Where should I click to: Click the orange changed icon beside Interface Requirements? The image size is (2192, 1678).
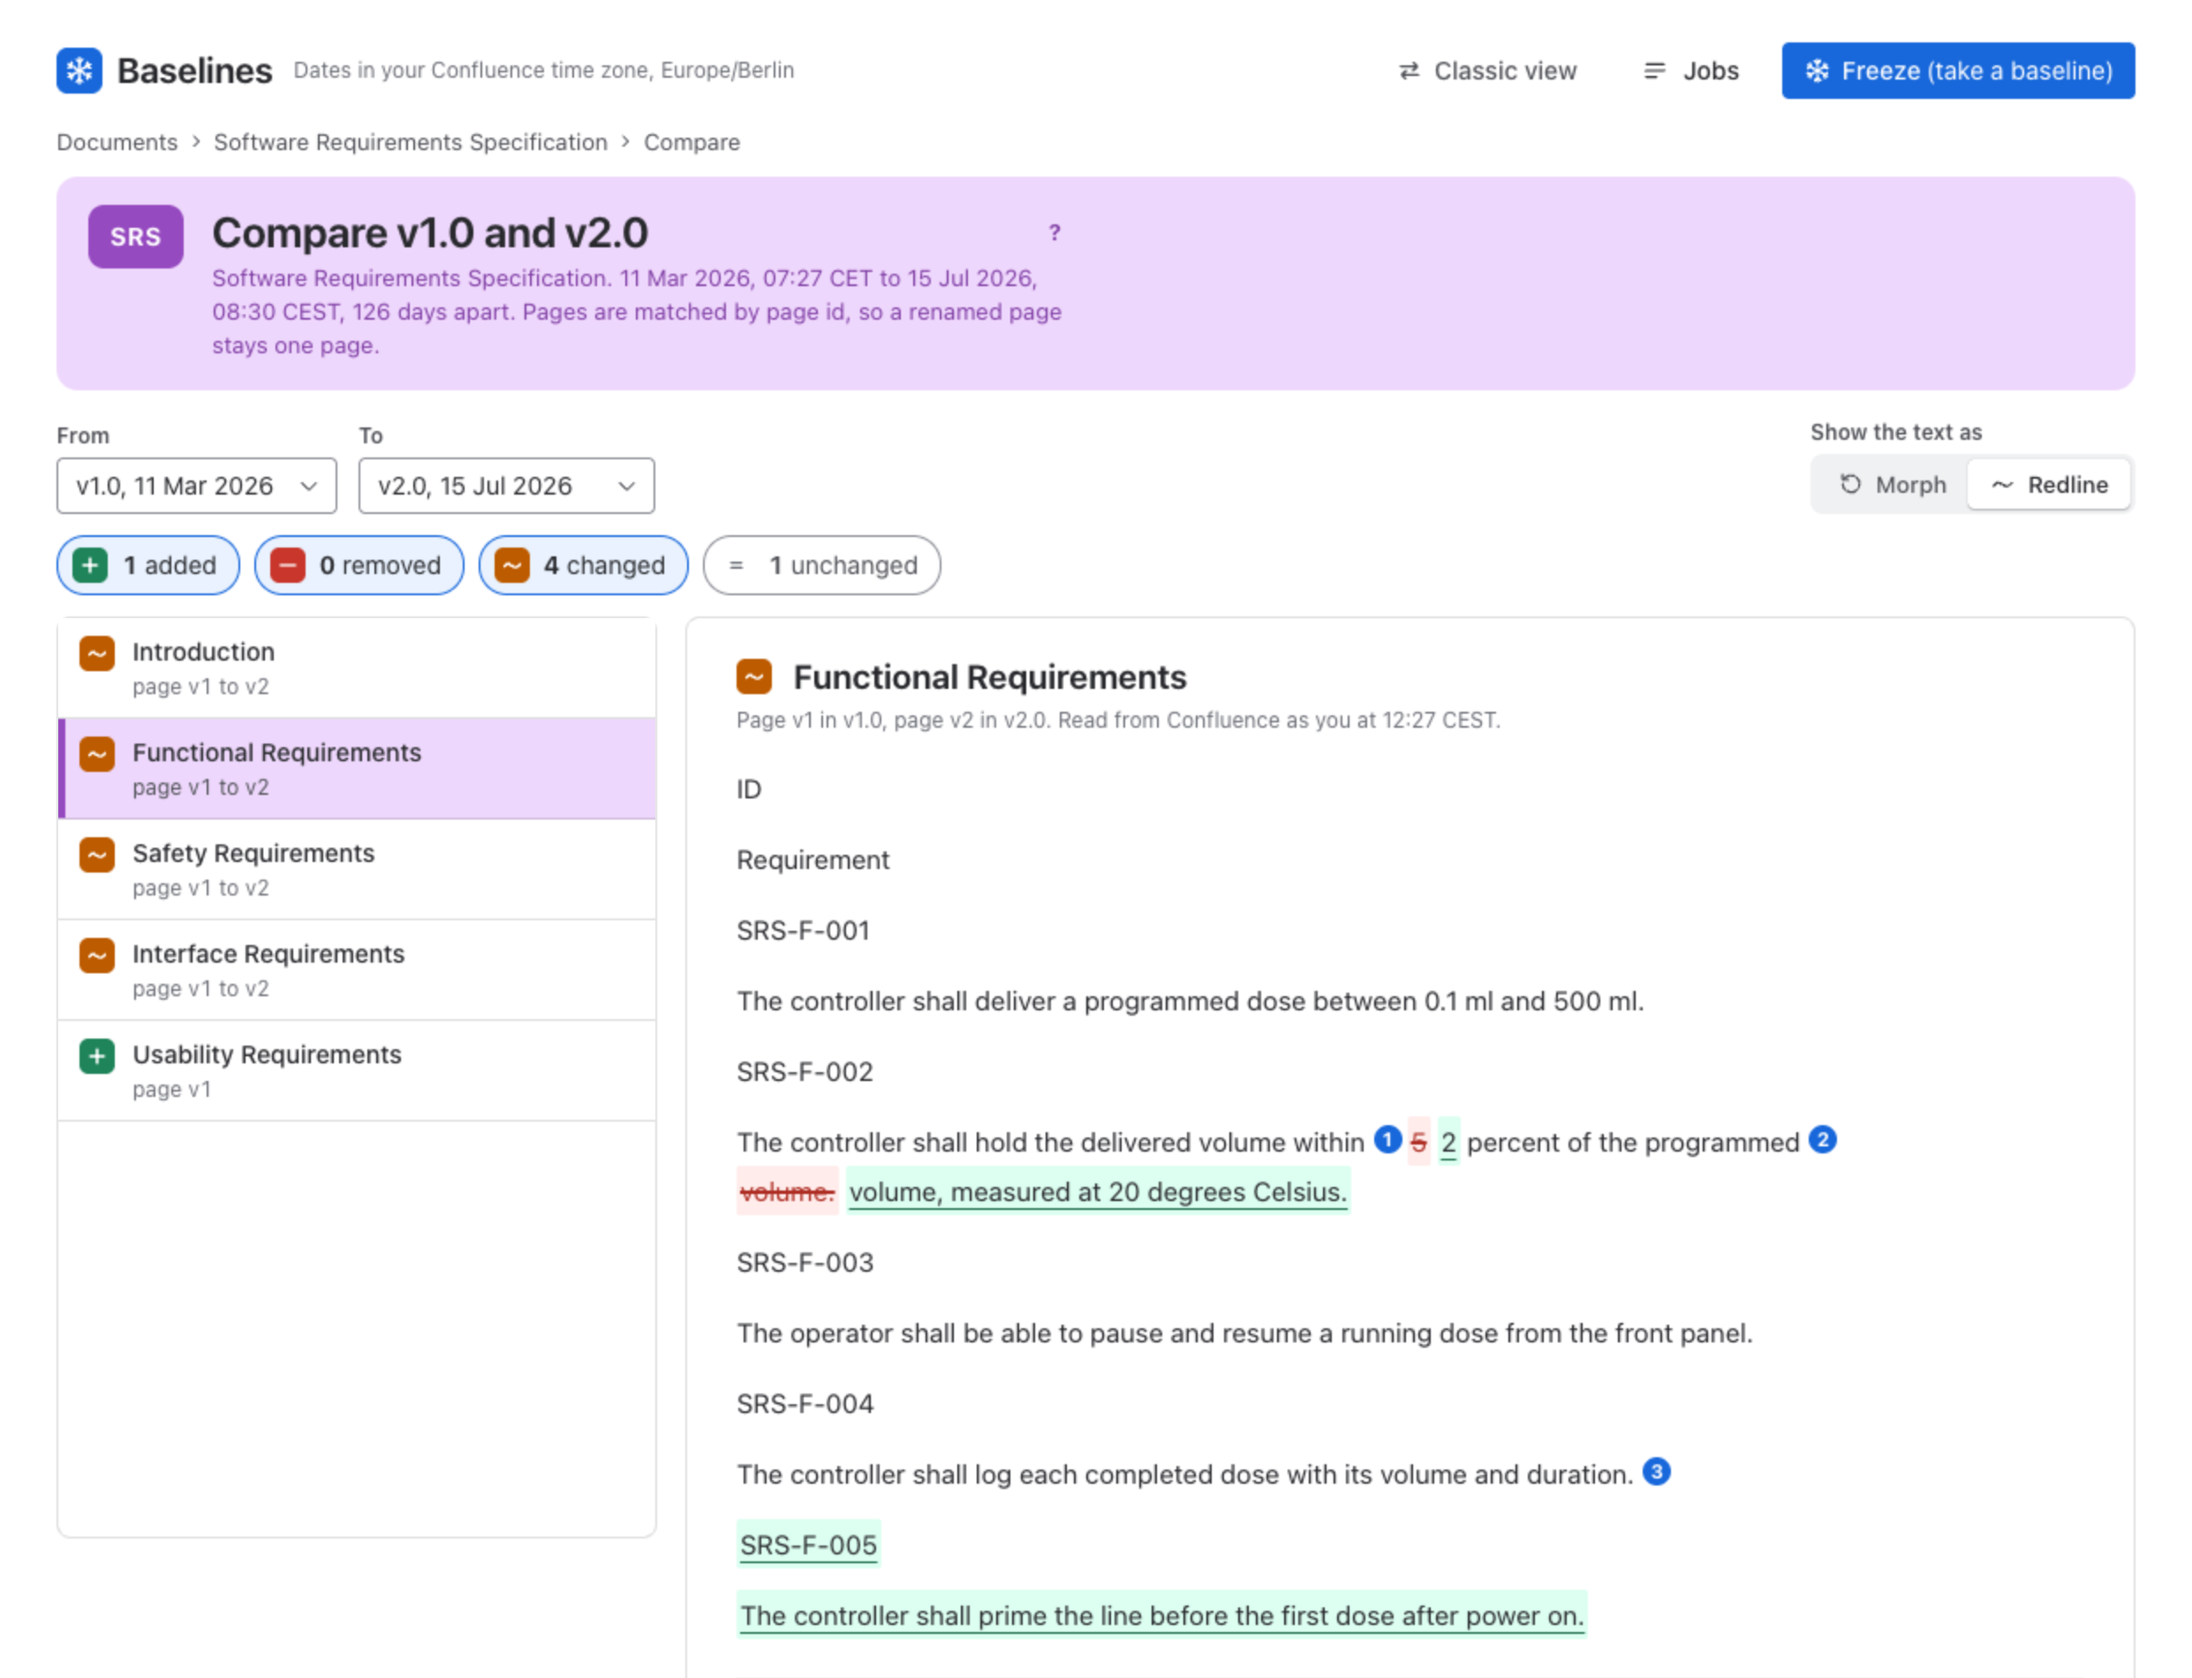point(97,956)
